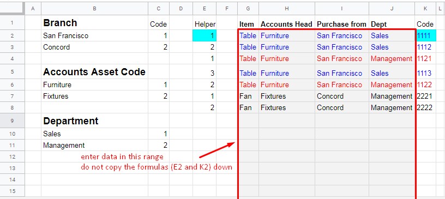This screenshot has width=445, height=199.
Task: Click 'Accounts Asset Code' heading cell
Action: (94, 71)
